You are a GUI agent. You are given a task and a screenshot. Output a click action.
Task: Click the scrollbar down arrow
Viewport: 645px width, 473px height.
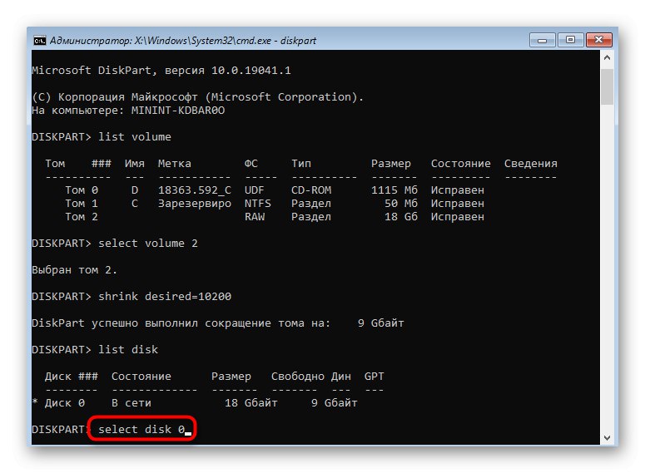tap(608, 437)
